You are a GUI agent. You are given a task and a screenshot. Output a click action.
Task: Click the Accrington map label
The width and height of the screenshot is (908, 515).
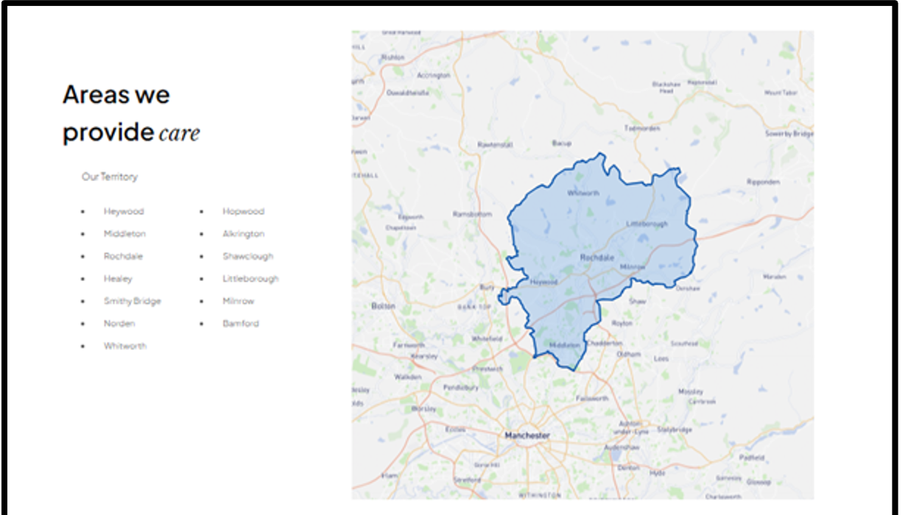433,76
